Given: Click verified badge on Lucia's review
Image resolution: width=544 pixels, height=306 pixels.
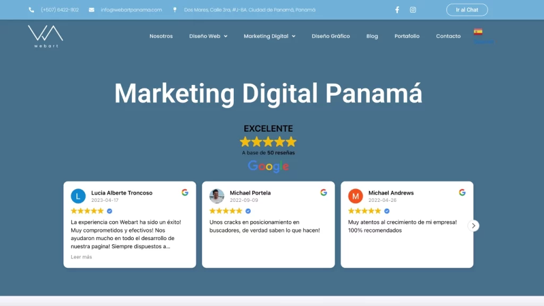Looking at the screenshot, I should click(109, 211).
